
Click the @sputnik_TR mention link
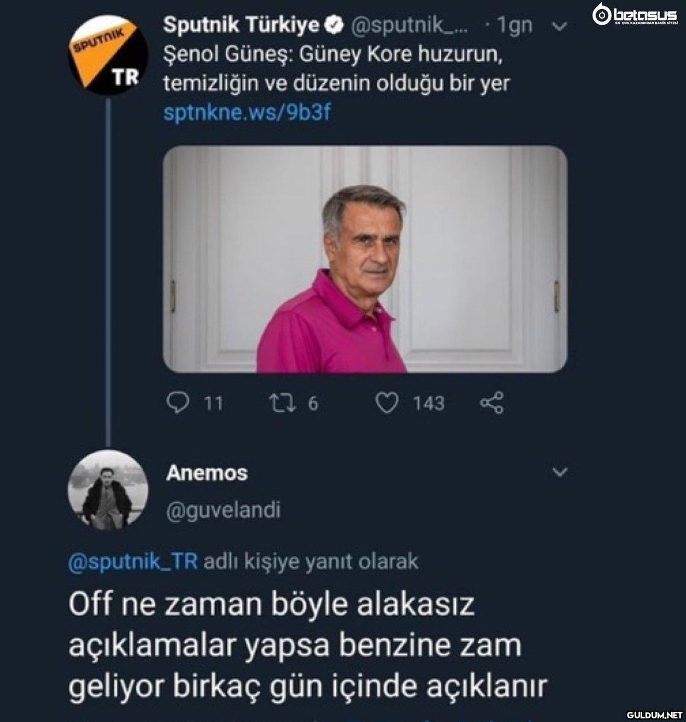click(x=133, y=562)
